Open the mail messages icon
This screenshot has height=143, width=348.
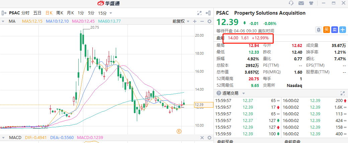click(301, 3)
